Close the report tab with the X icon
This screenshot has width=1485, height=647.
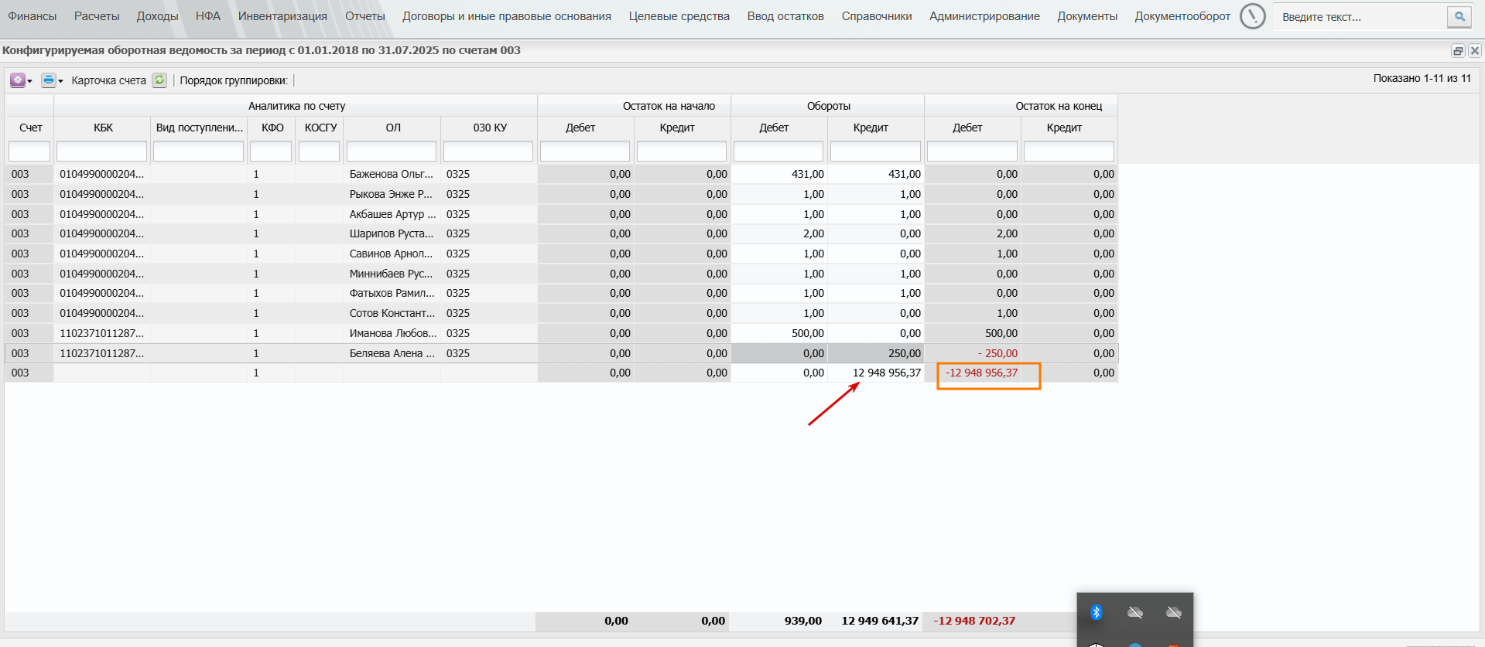point(1475,51)
